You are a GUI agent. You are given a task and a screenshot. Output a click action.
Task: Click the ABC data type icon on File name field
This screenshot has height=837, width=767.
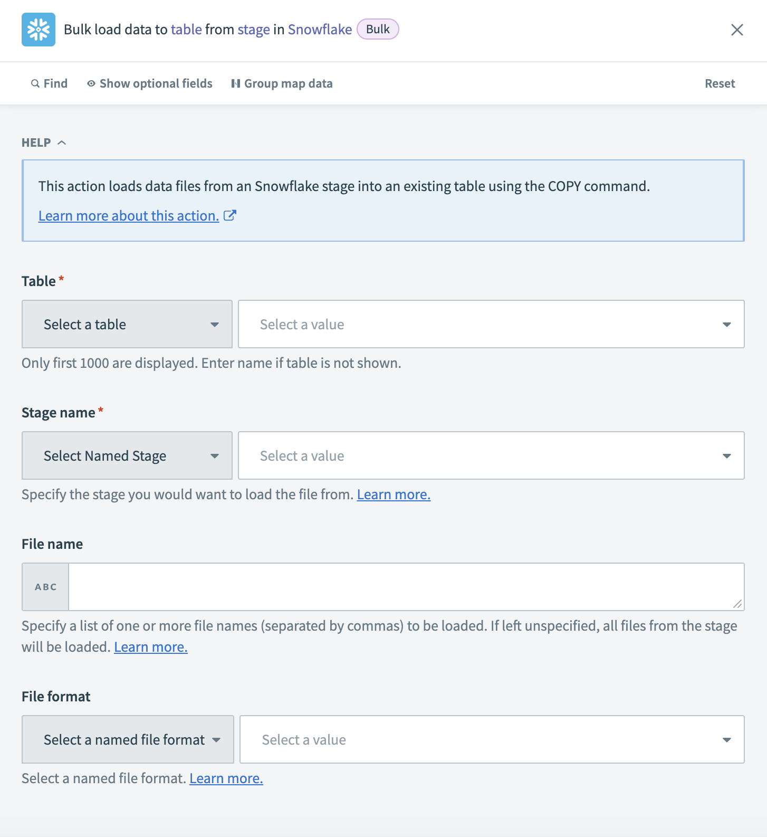click(x=45, y=586)
